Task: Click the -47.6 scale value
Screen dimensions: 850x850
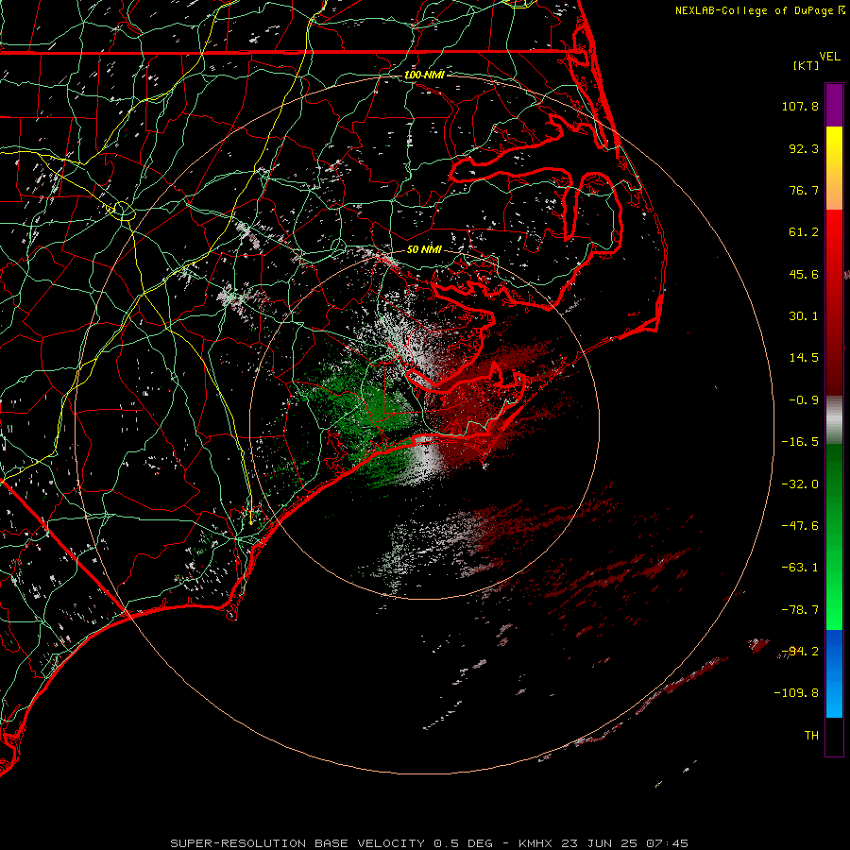Action: click(800, 526)
